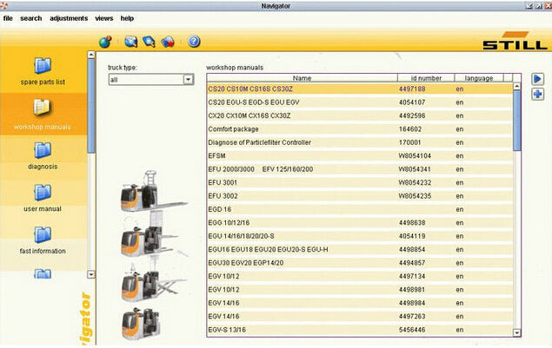
Task: Click the manuals list scrollbar thumb
Action: 517,121
